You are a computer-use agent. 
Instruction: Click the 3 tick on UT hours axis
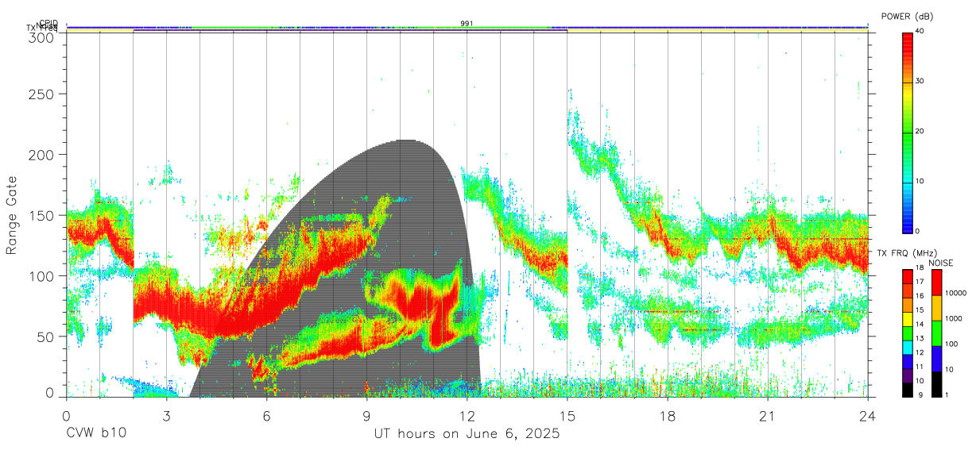(166, 415)
